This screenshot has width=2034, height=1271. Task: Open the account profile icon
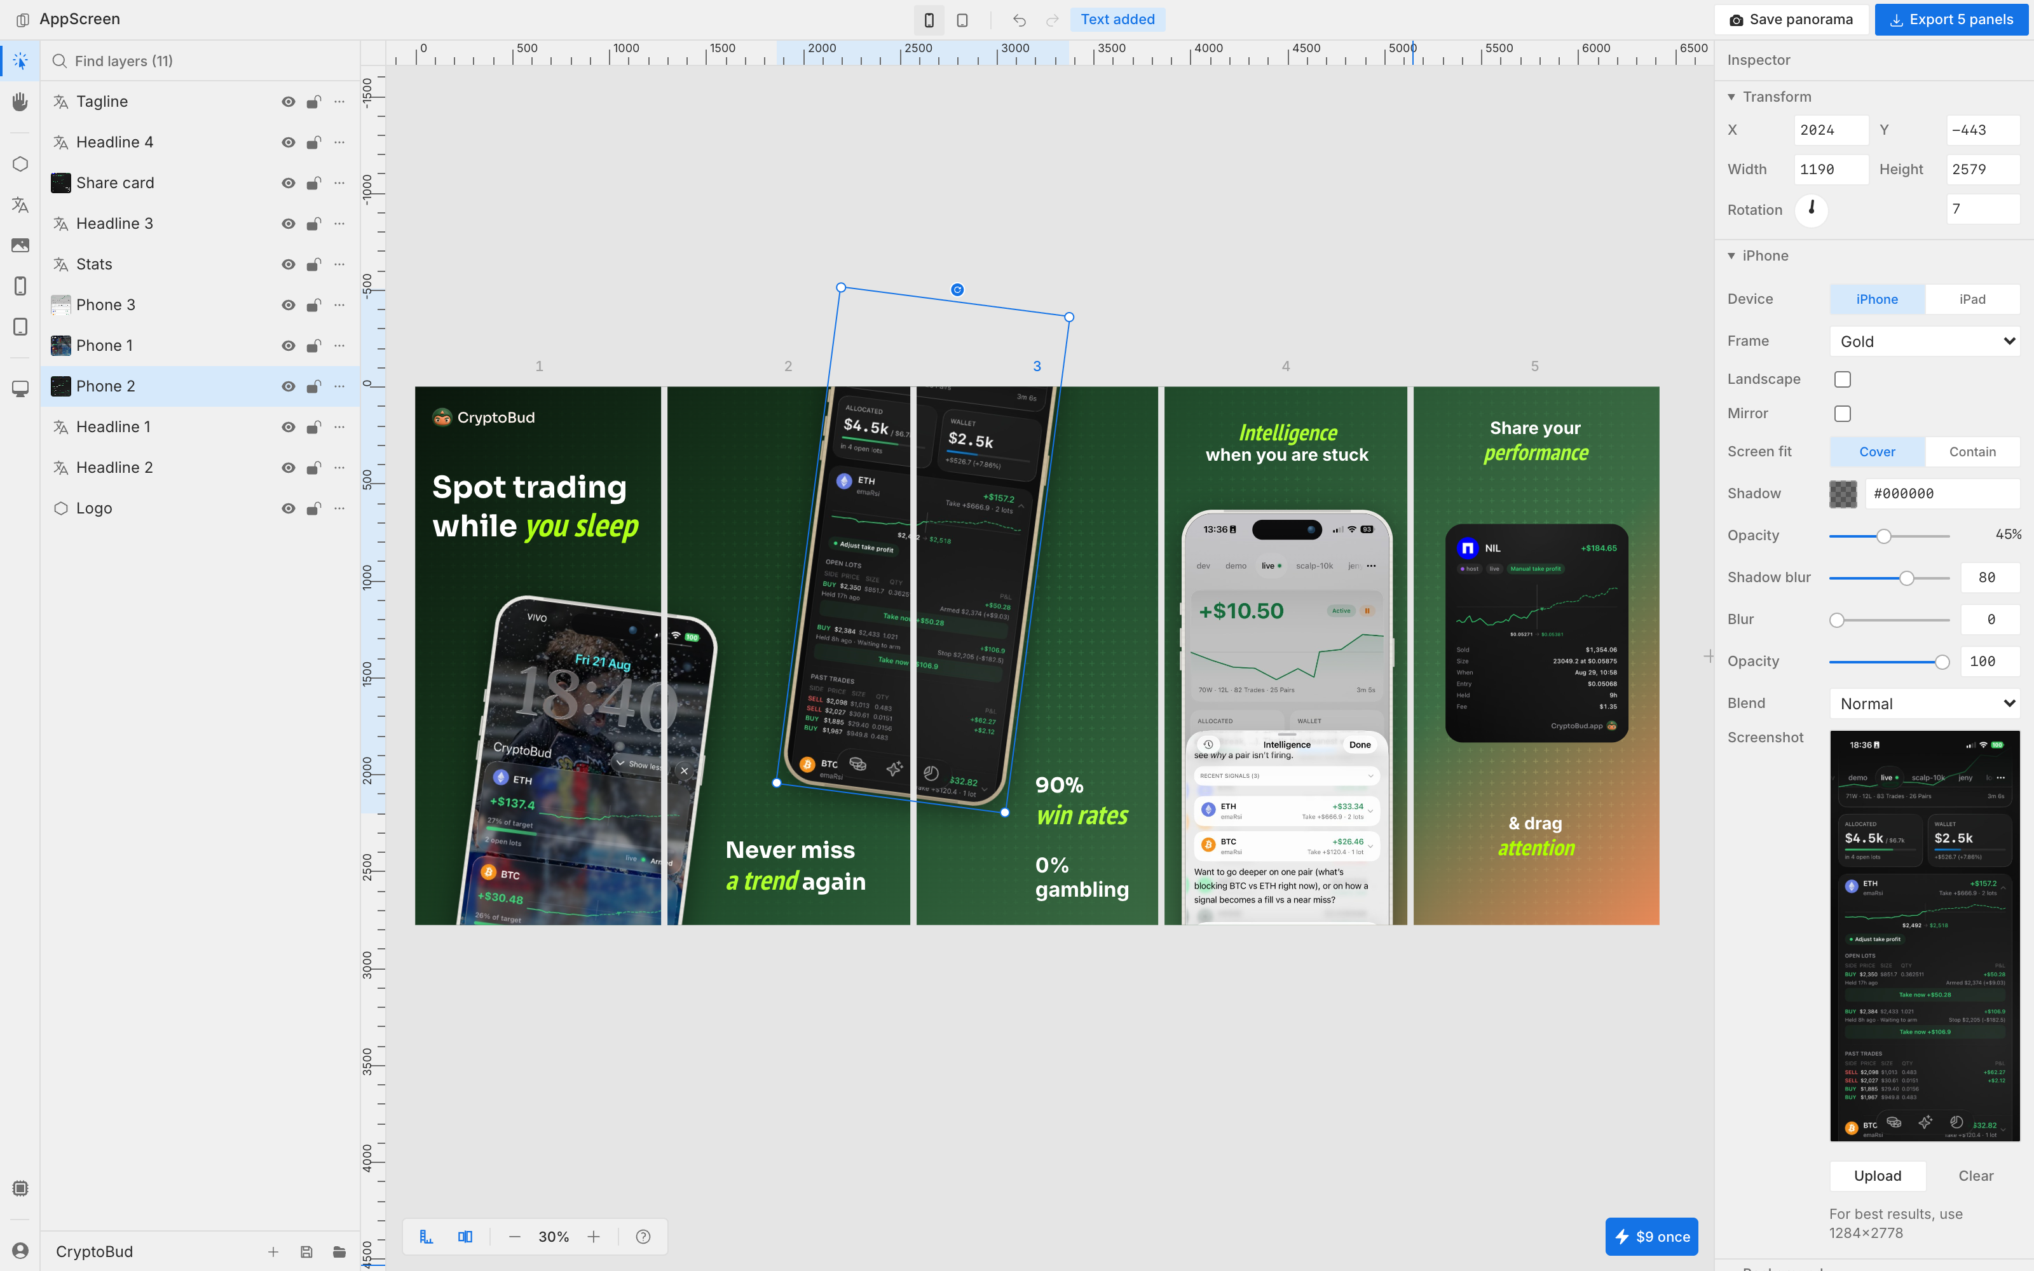coord(20,1251)
